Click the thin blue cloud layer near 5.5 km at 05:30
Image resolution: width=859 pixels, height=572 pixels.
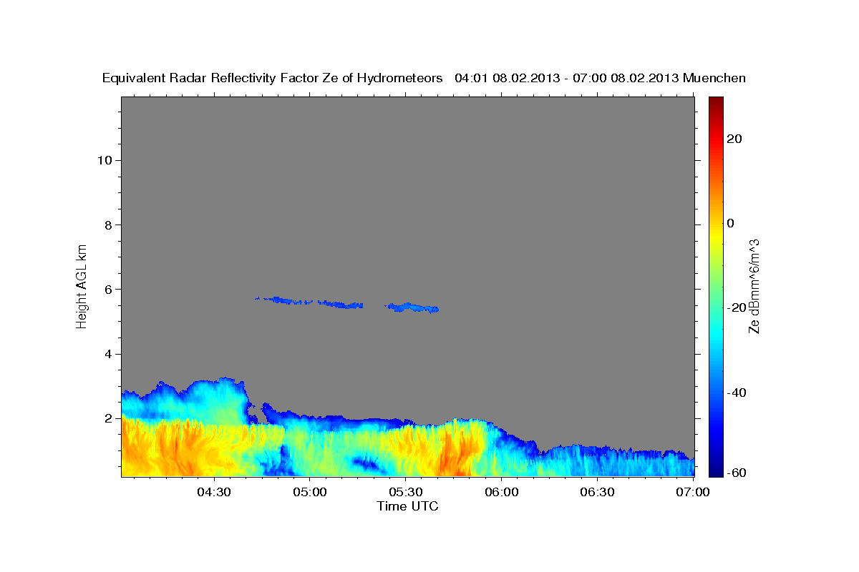(412, 307)
